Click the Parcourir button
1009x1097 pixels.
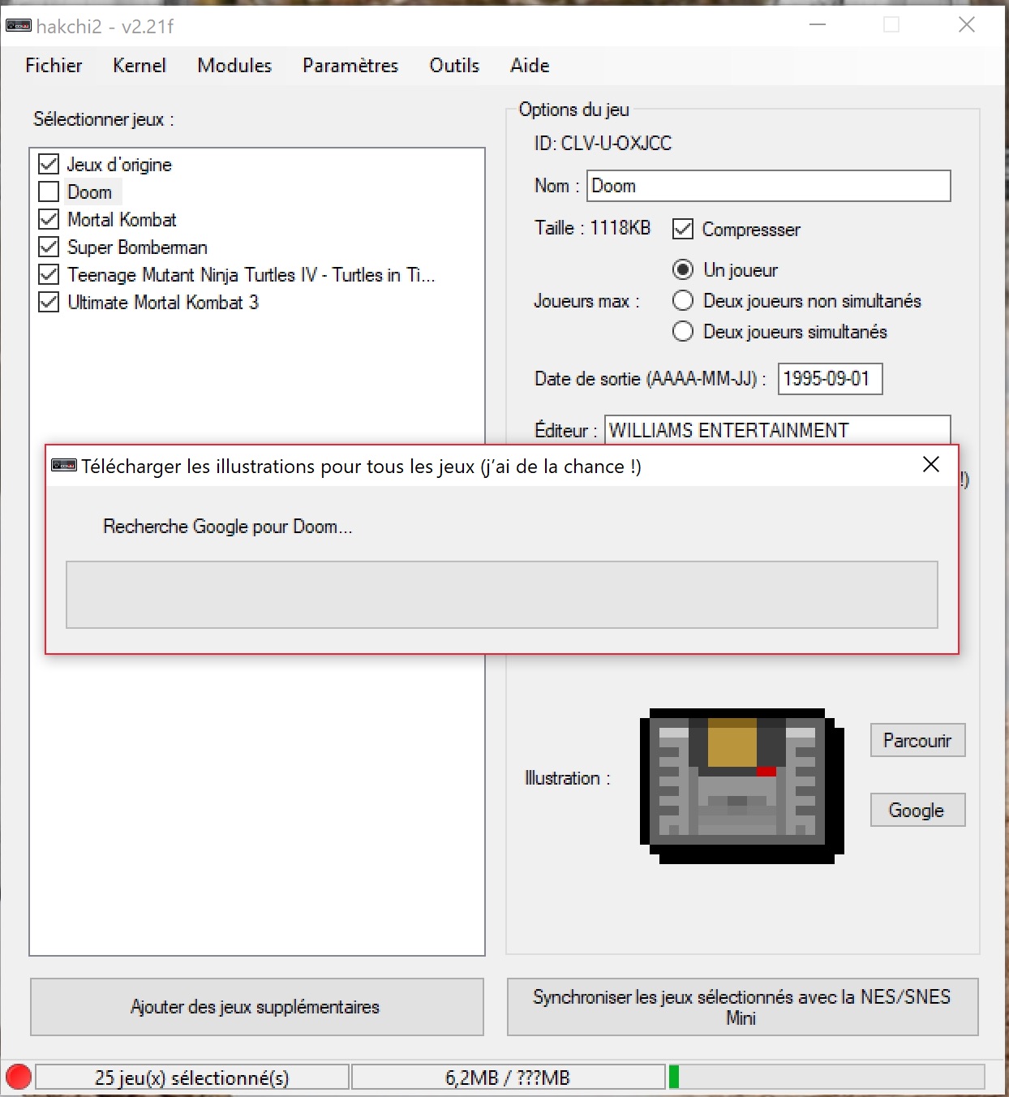[x=917, y=740]
